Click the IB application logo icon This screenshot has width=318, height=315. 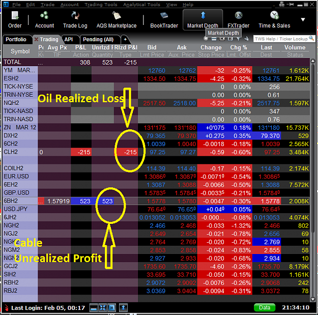coord(6,4)
